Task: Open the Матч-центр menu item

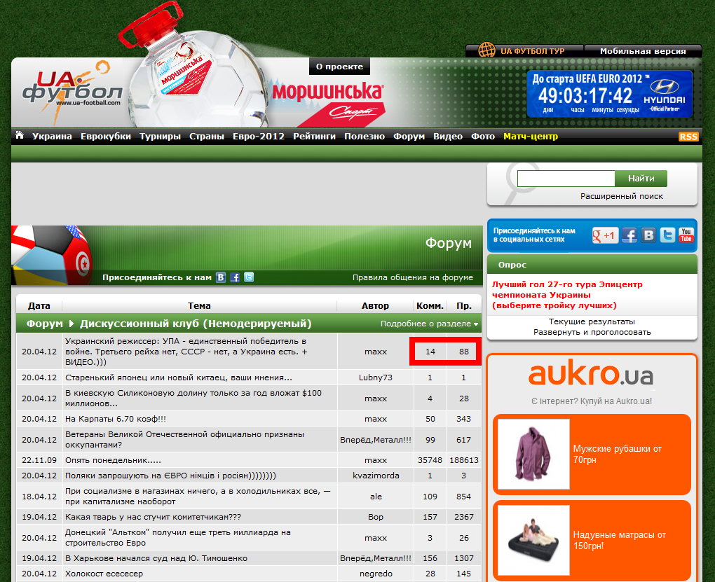Action: point(531,137)
